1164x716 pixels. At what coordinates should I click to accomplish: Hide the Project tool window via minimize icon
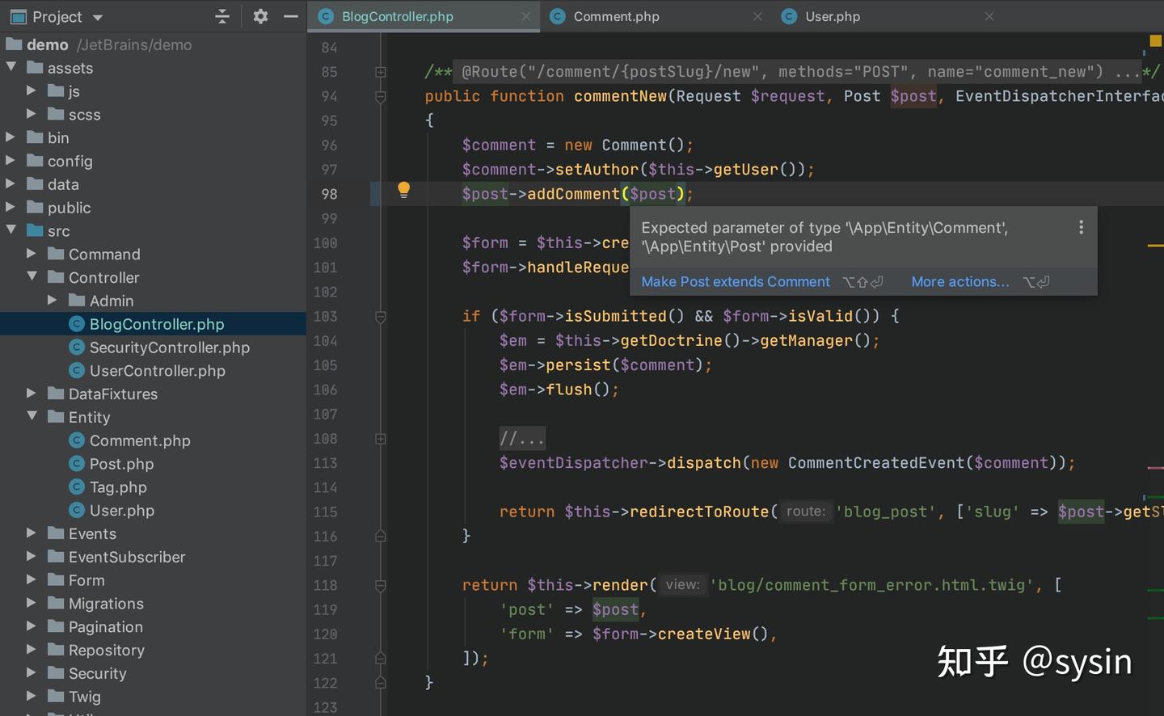(291, 16)
